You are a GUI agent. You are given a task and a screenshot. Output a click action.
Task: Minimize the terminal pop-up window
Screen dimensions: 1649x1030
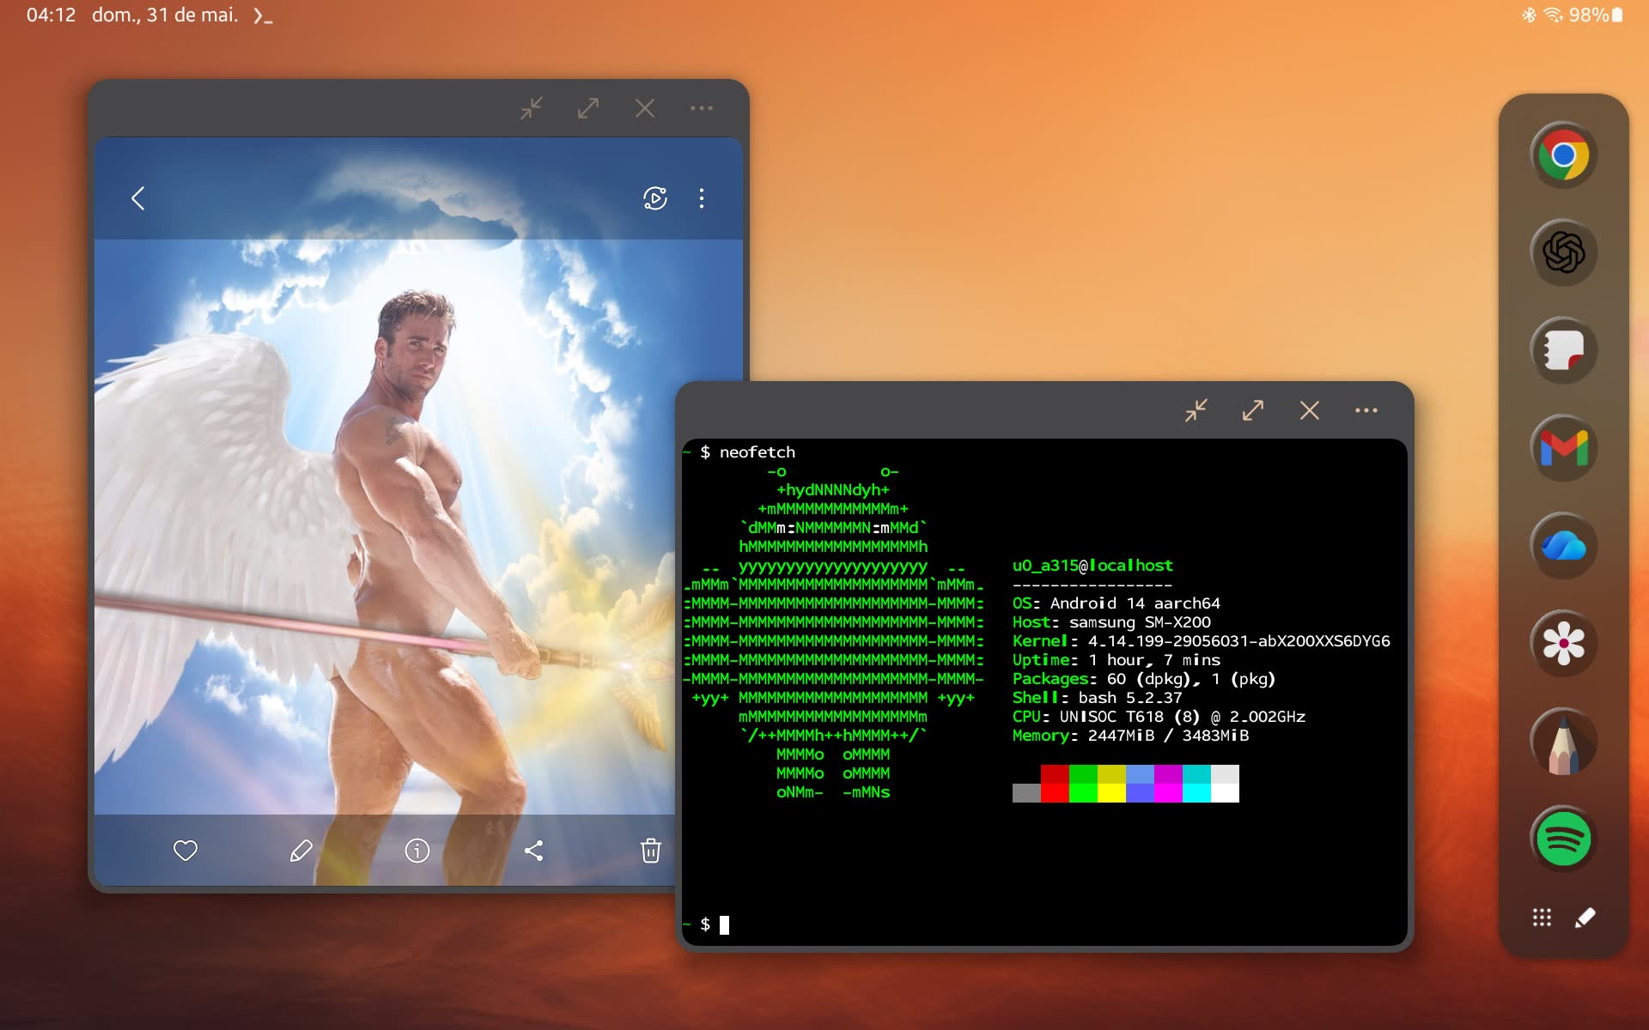coord(1196,410)
